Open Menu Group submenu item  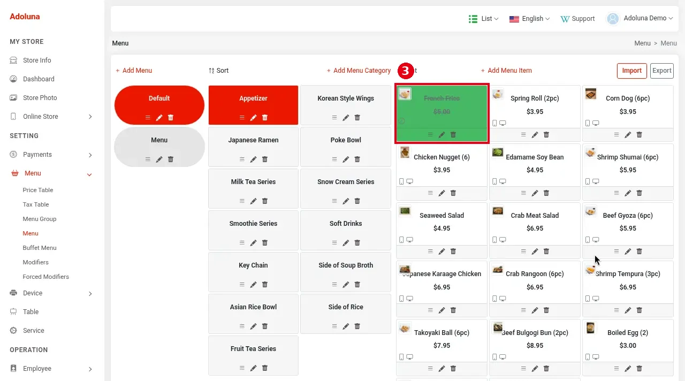40,219
